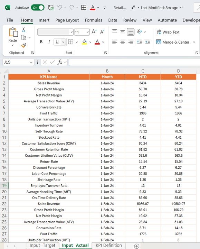This screenshot has width=200, height=249.
Task: Toggle Center alignment
Action: pos(122,42)
